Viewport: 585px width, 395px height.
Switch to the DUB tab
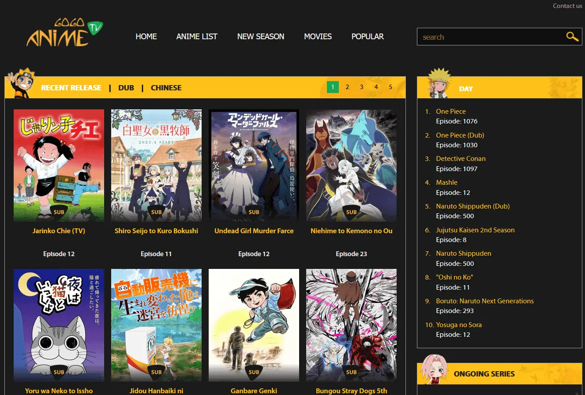click(x=126, y=88)
